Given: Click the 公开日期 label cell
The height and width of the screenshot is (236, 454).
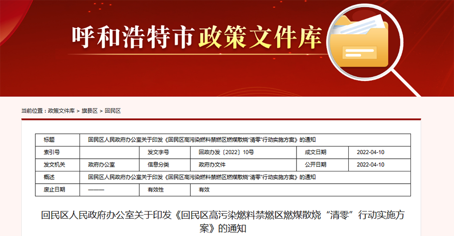Looking at the screenshot, I should click(322, 165).
